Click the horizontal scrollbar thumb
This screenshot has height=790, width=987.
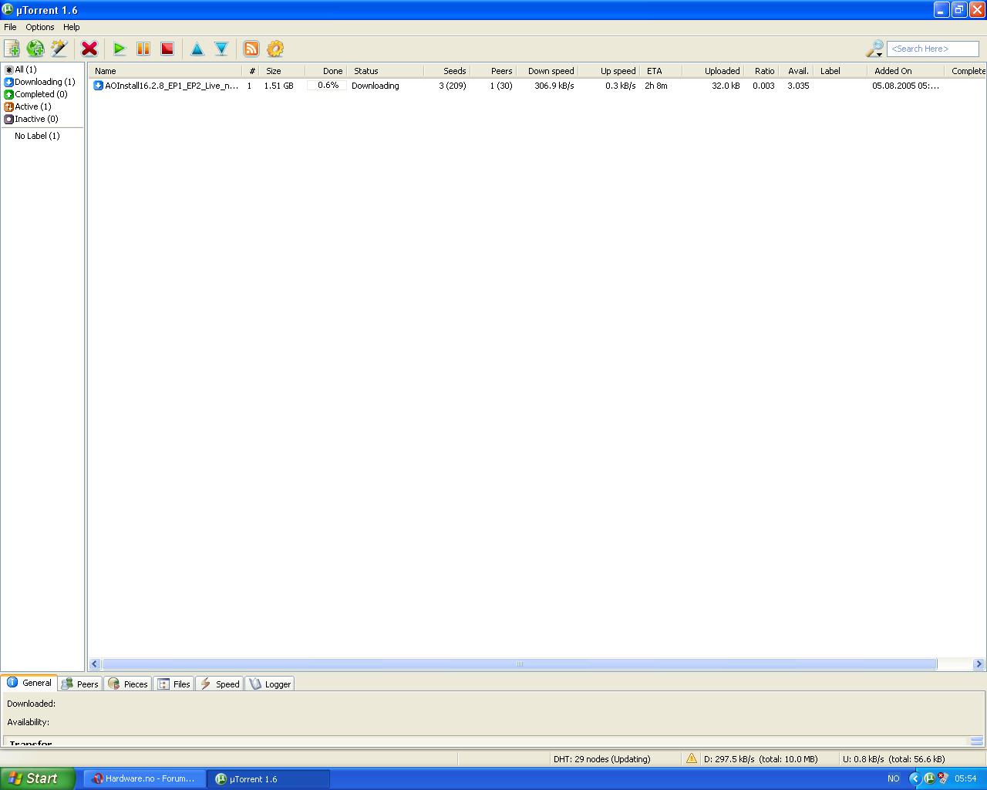(519, 663)
